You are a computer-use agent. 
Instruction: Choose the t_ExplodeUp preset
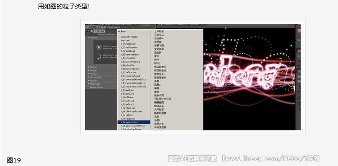pos(128,65)
